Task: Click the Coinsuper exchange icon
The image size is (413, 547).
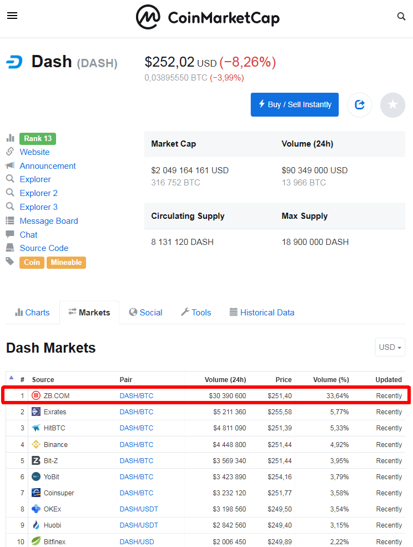Action: (36, 493)
